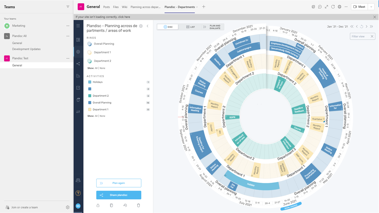This screenshot has width=379, height=213.
Task: Click the Filter view input field
Action: (x=360, y=36)
